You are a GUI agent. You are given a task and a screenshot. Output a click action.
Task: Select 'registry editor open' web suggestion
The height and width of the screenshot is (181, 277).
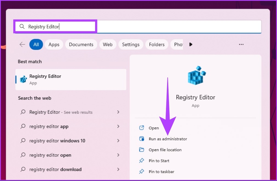(70, 155)
